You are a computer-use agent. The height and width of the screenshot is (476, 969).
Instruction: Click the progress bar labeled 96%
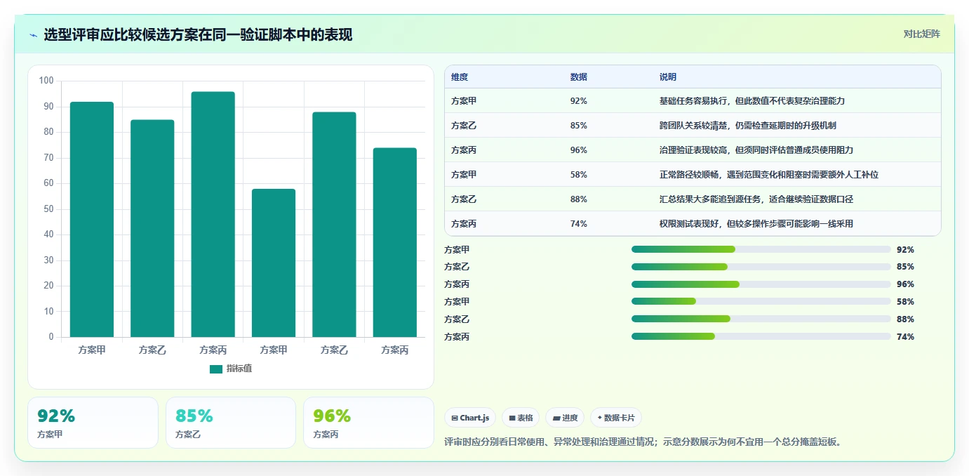click(761, 284)
